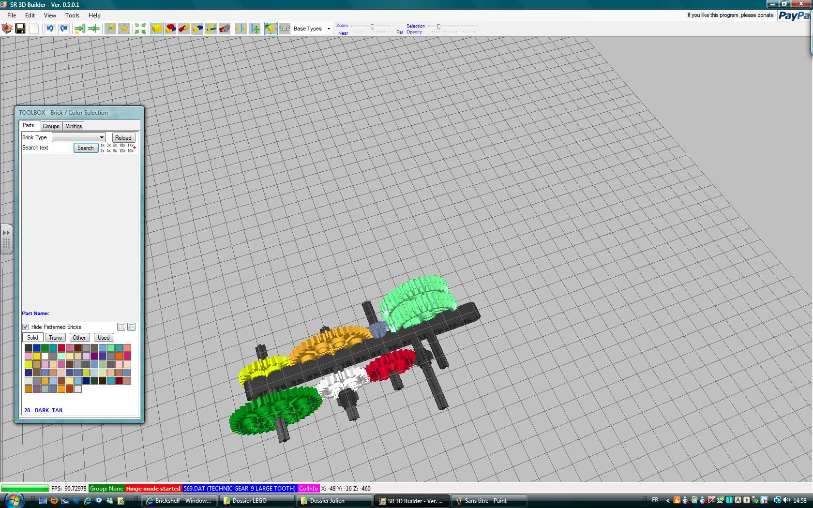Click the yellow brick with dotted axis icon
The image size is (813, 508).
coord(124,29)
